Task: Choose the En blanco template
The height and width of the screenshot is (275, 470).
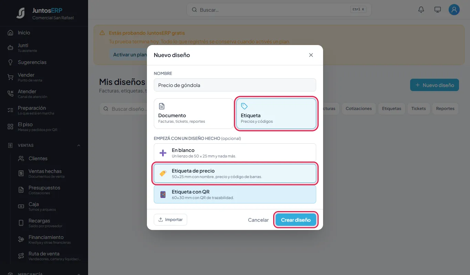Action: pyautogui.click(x=235, y=153)
